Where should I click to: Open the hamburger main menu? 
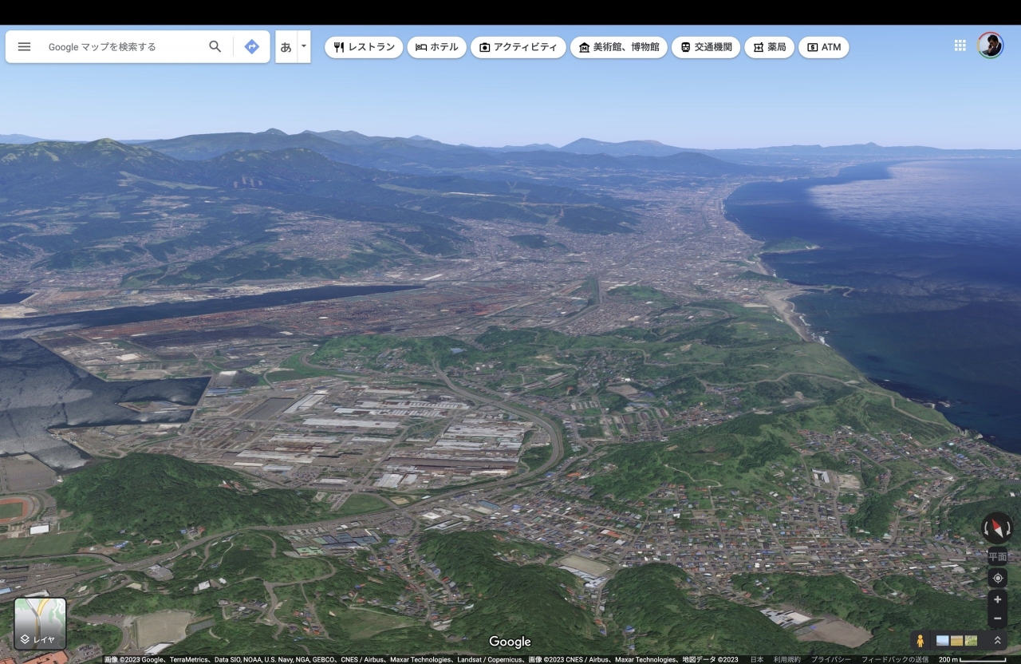coord(24,47)
